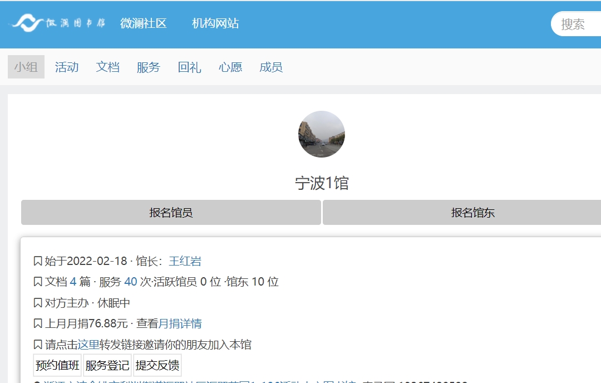Open the 服务 tab
Viewport: 601px width, 383px height.
coord(149,67)
